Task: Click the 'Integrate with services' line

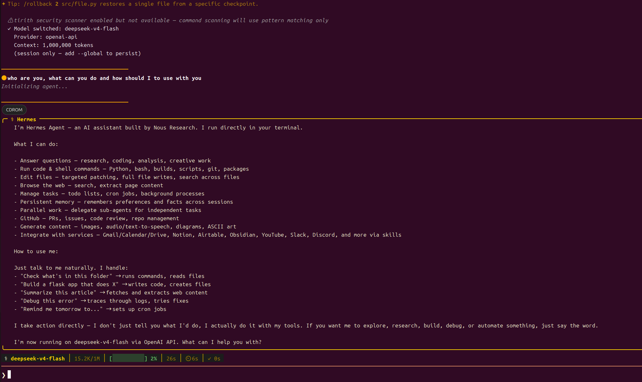Action: click(x=208, y=235)
